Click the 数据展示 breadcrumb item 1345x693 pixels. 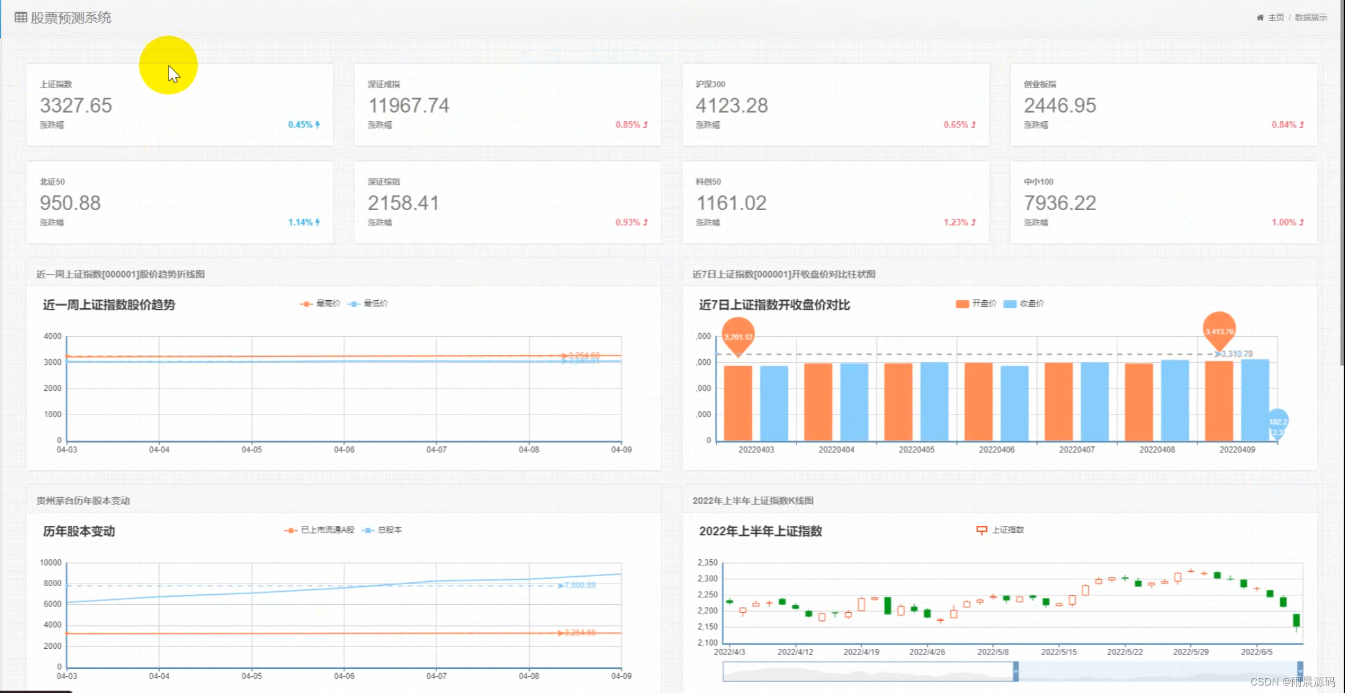tap(1311, 17)
